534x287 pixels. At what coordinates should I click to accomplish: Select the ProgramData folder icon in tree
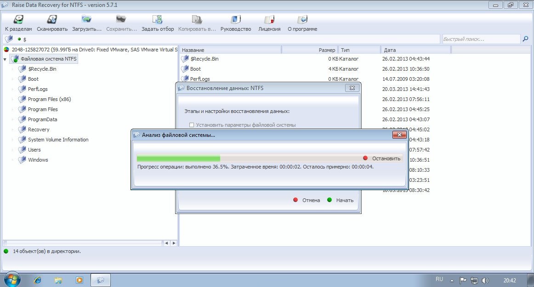pyautogui.click(x=22, y=119)
